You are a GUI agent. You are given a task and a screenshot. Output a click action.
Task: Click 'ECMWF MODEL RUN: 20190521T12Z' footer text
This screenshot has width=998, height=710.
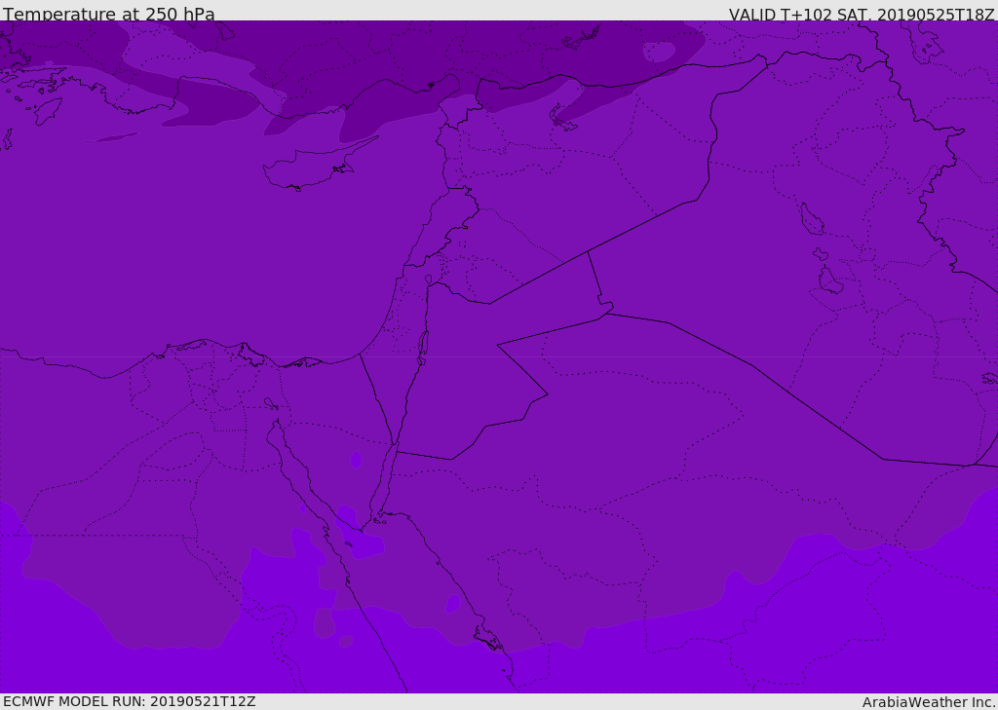click(x=130, y=701)
